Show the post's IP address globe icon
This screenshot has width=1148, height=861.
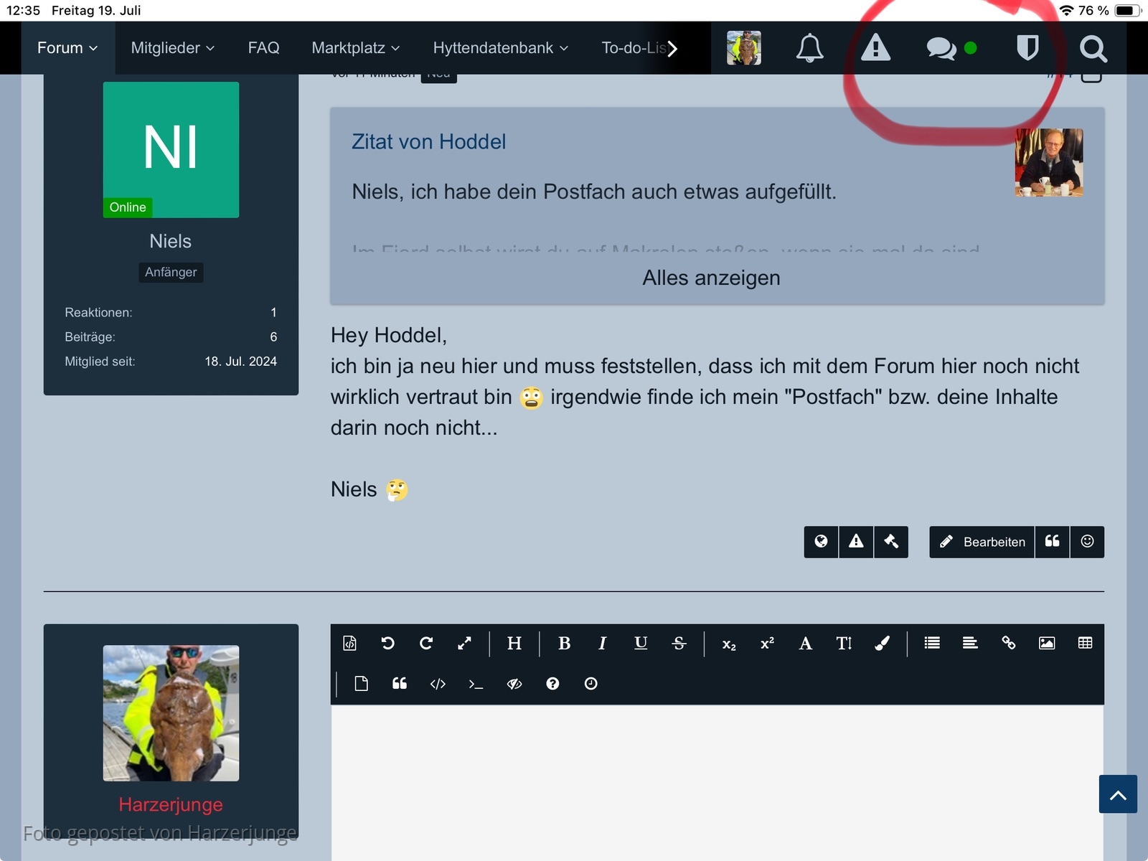click(821, 542)
